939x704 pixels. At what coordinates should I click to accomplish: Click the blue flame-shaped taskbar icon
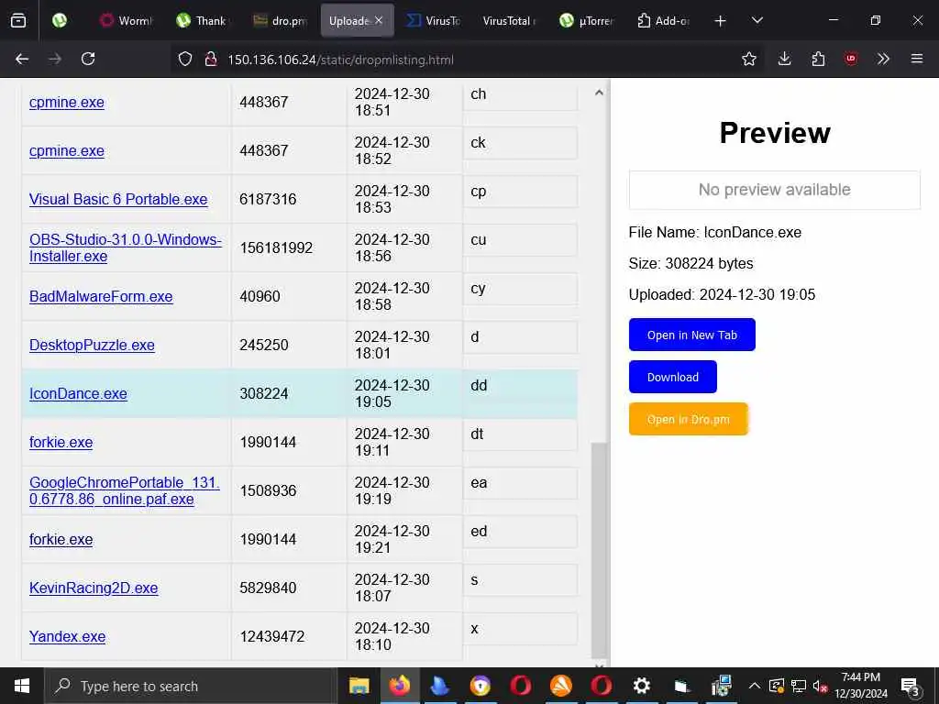click(x=439, y=686)
